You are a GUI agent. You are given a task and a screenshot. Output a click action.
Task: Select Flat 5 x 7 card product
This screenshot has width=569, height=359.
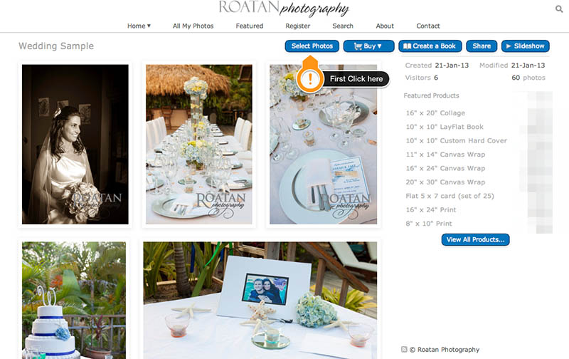pos(450,196)
